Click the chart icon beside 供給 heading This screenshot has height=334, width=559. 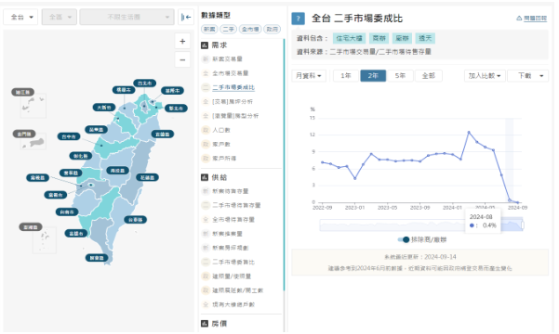205,177
